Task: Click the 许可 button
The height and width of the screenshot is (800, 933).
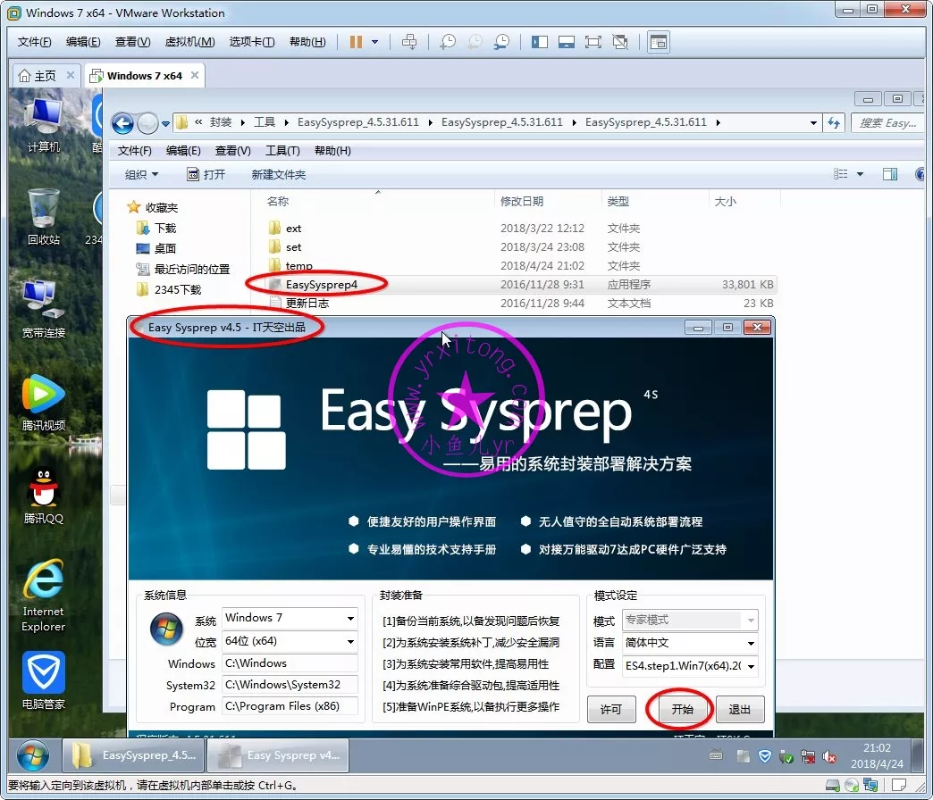Action: point(611,710)
